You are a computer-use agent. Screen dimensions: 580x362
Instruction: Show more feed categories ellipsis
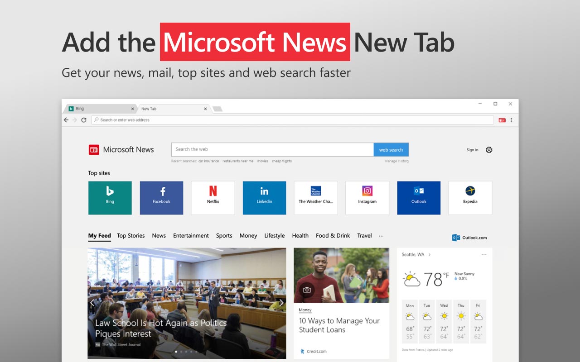(x=381, y=236)
